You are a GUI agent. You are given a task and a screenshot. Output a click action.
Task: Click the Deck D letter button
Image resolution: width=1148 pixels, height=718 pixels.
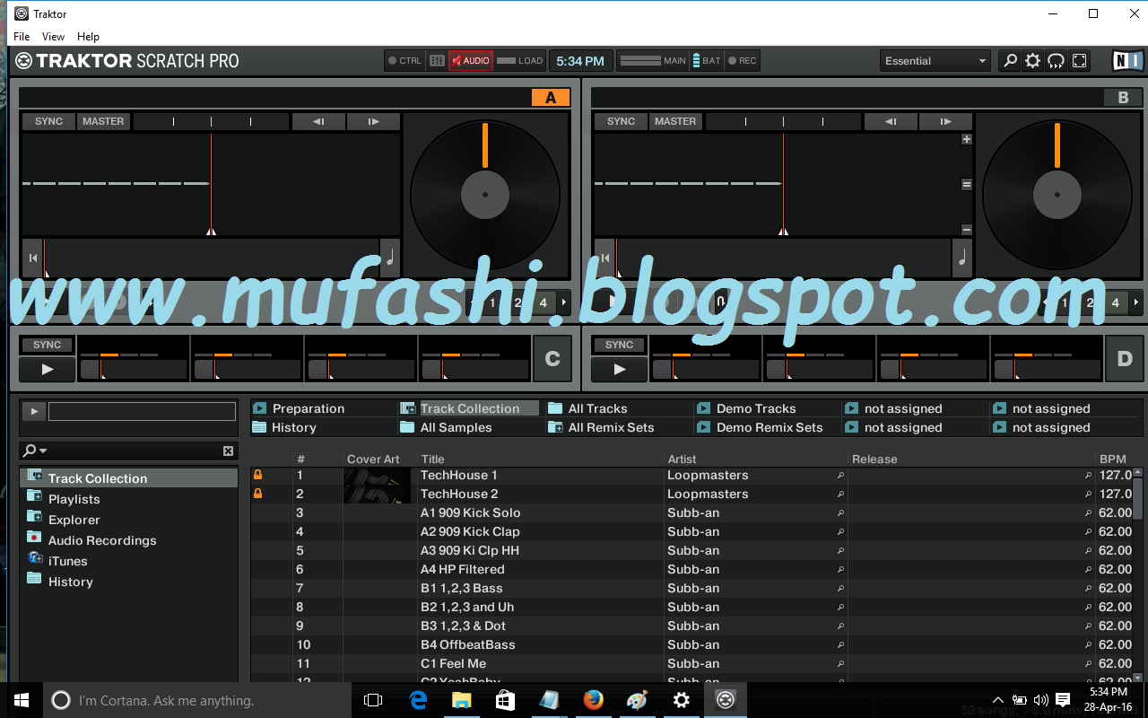tap(1125, 359)
